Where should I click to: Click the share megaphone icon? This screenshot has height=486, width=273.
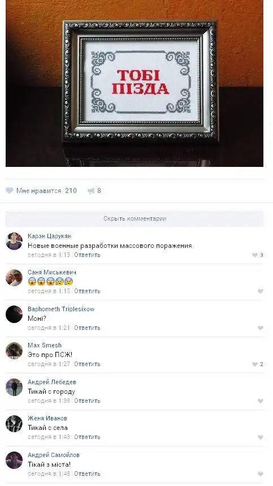tap(91, 191)
